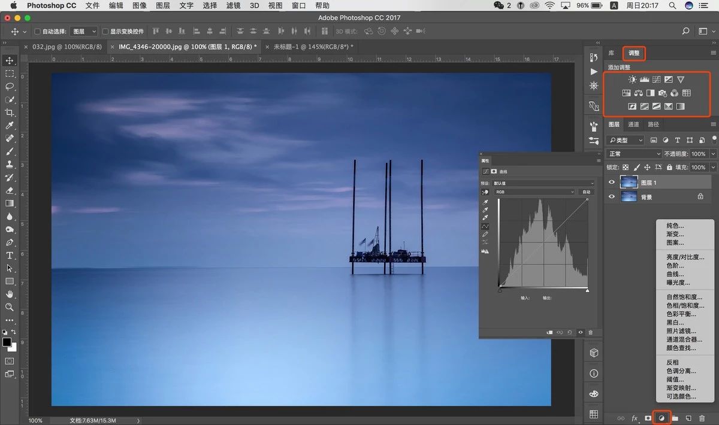
Task: Click the new adjustment layer icon
Action: tap(661, 418)
